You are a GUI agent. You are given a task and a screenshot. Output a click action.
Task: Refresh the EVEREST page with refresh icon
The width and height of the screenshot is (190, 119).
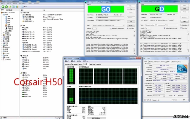tap(14, 7)
